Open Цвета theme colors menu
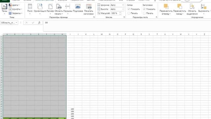This screenshot has height=119, width=211. 14,5
